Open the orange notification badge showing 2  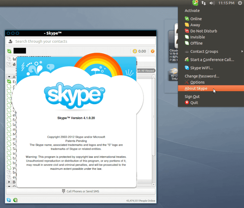point(152,51)
